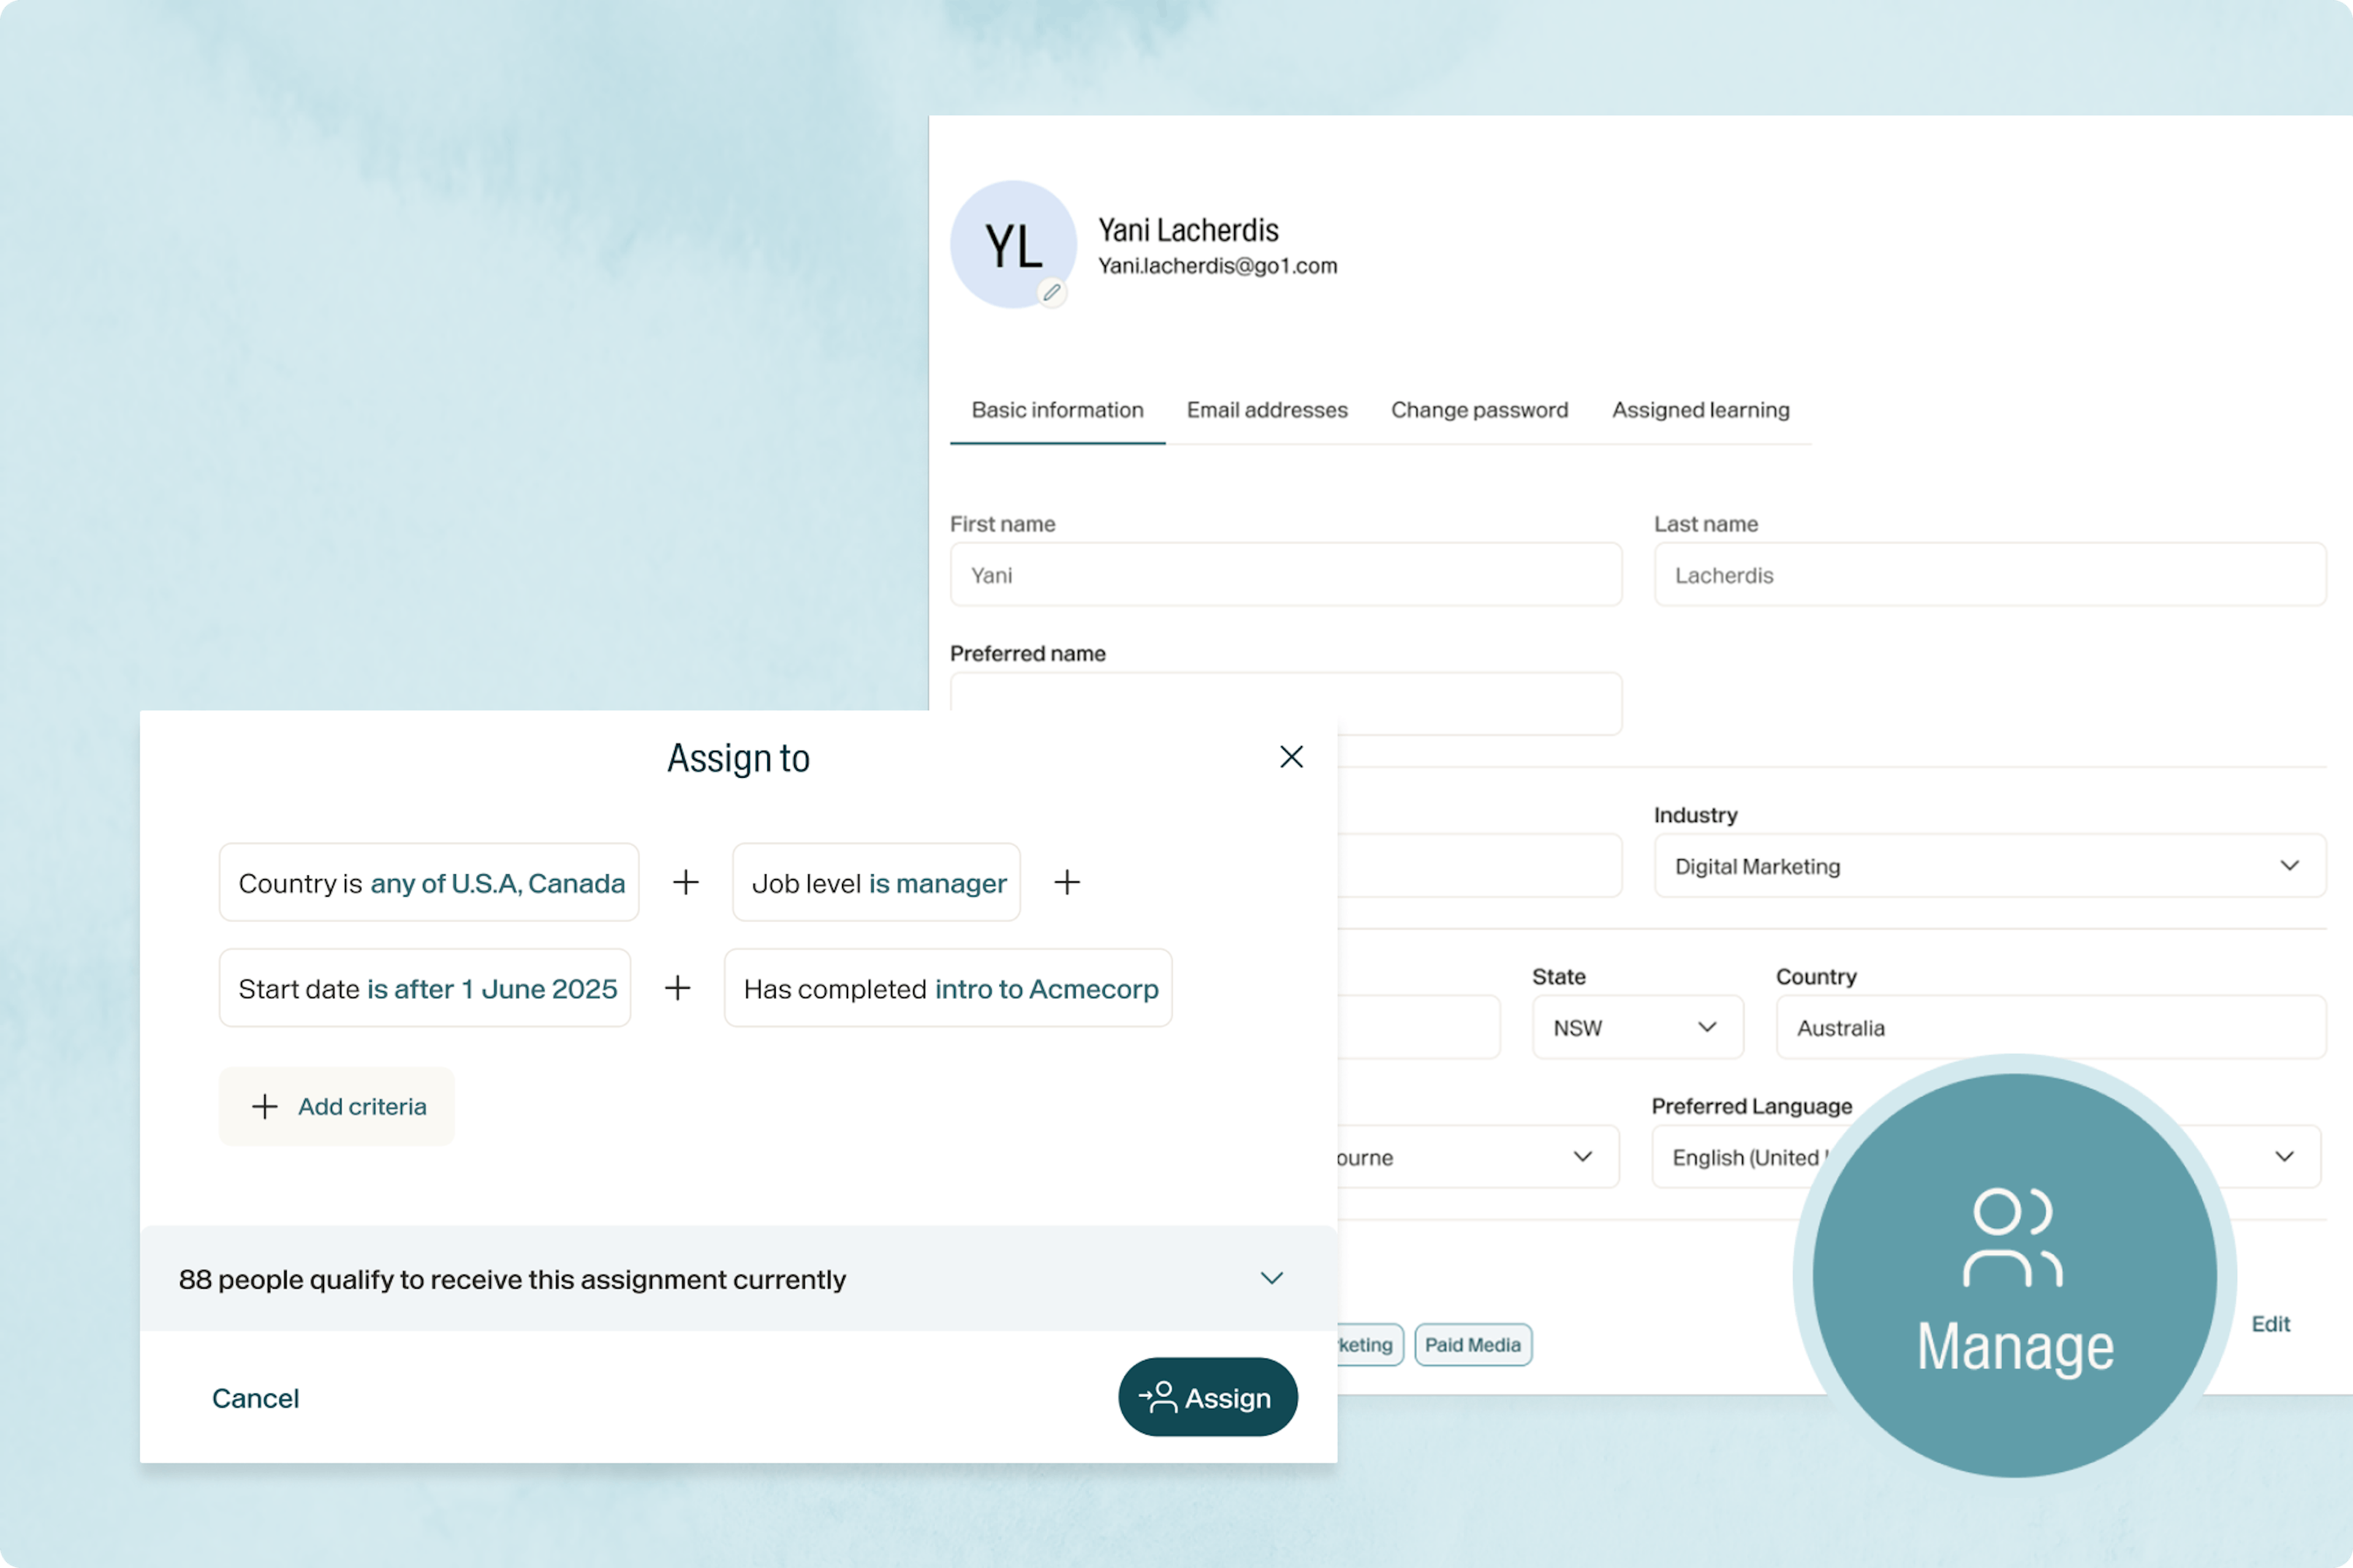Click plus icon after Country criteria
This screenshot has height=1568, width=2353.
[685, 882]
